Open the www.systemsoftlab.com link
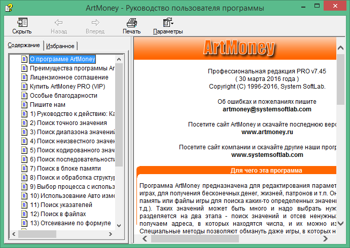Viewport: 350px width, 248px height. [x=267, y=155]
